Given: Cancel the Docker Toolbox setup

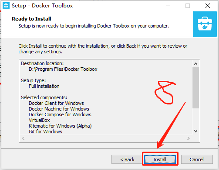Looking at the screenshot, I should coord(197,160).
